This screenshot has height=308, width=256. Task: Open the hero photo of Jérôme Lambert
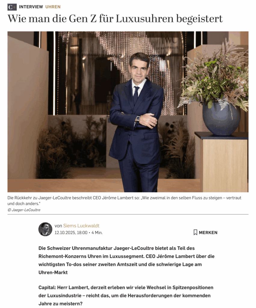pyautogui.click(x=128, y=112)
